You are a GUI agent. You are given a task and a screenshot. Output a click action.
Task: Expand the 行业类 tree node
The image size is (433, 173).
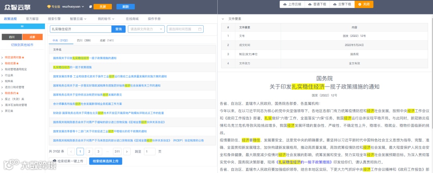tap(2, 75)
